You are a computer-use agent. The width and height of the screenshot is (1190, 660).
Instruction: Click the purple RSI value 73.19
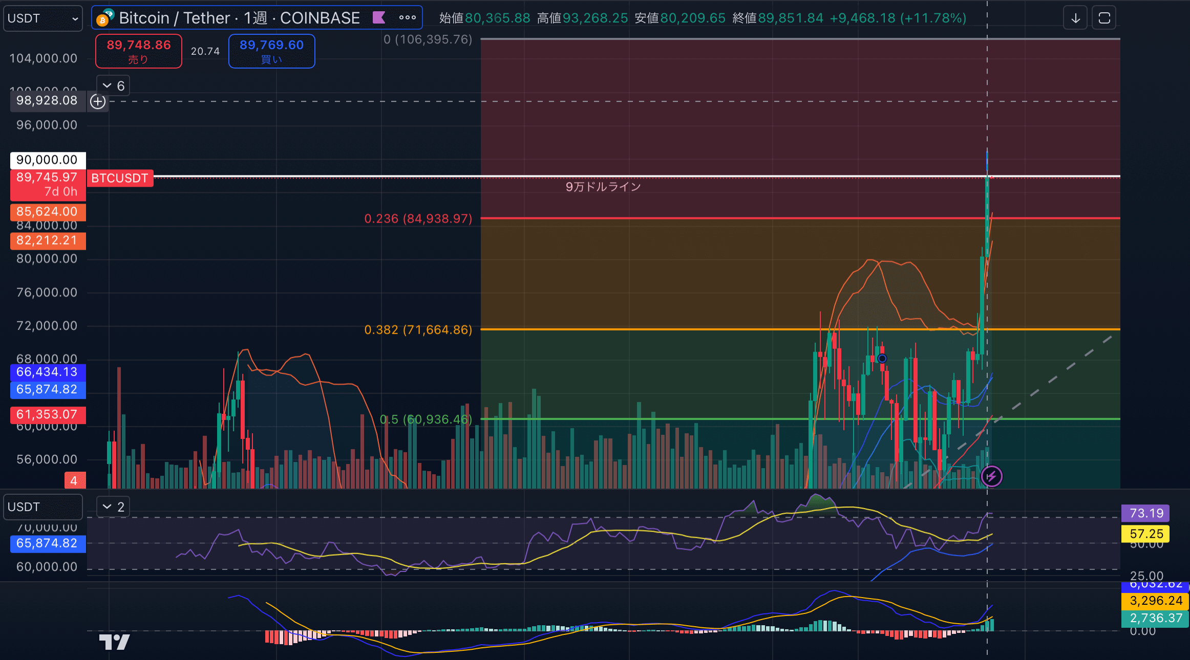point(1146,513)
